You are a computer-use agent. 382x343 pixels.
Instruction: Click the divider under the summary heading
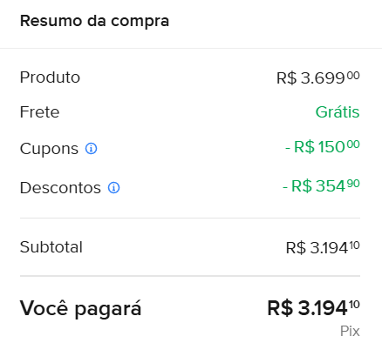(191, 48)
